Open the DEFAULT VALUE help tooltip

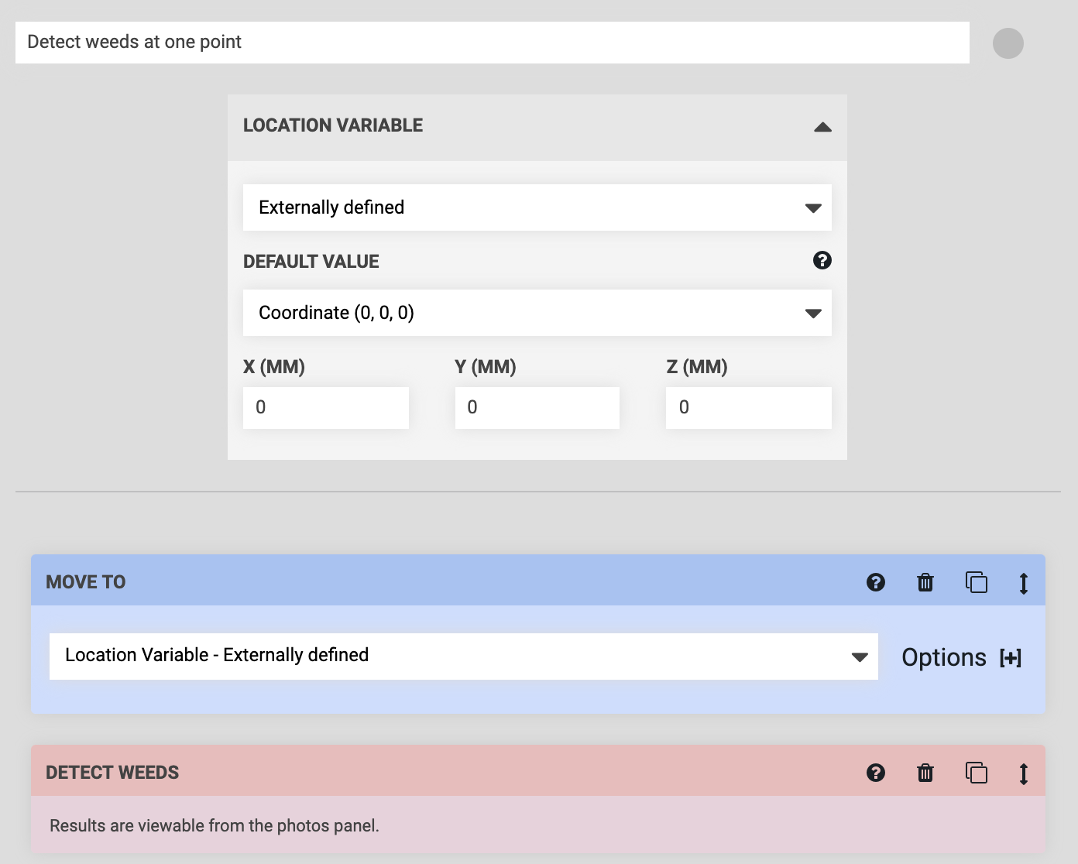822,261
